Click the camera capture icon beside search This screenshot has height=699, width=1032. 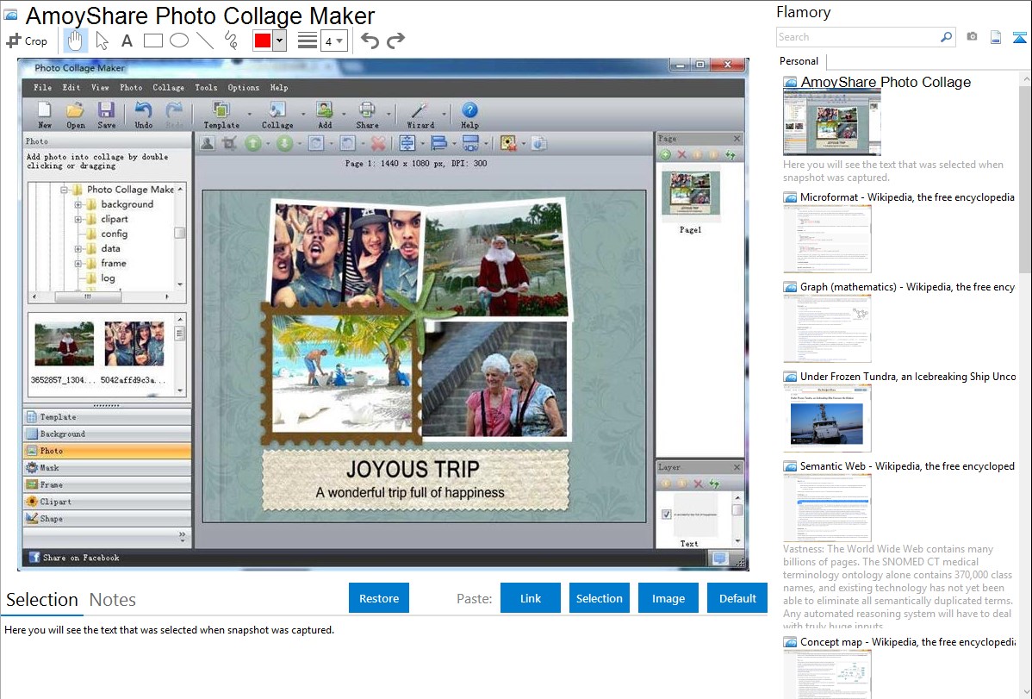972,37
